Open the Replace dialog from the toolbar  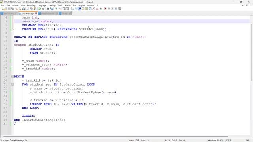[x=51, y=9]
